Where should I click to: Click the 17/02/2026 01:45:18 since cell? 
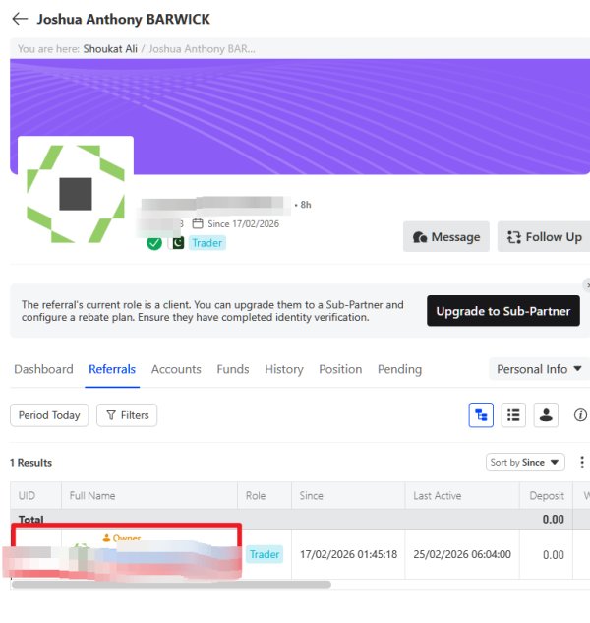point(348,554)
